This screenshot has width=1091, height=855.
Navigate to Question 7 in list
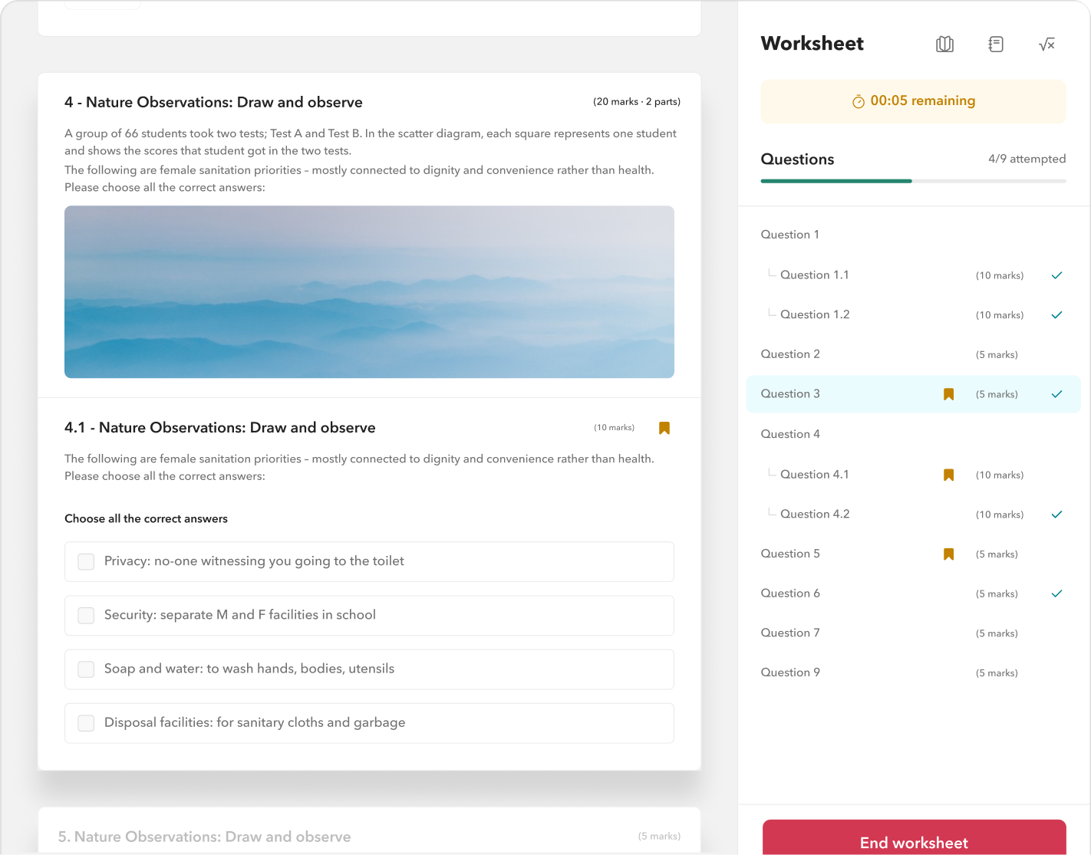click(x=789, y=633)
